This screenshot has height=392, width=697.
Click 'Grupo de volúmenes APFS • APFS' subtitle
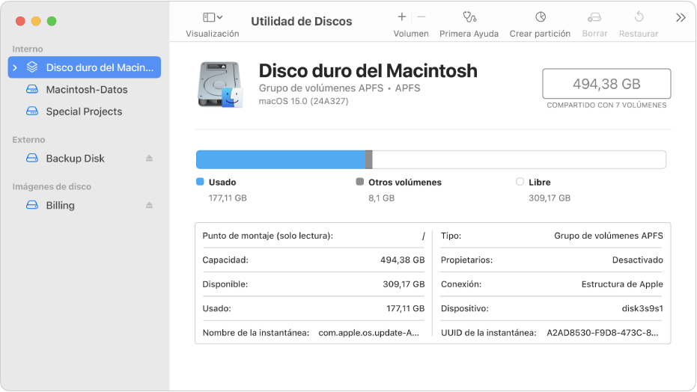[340, 88]
